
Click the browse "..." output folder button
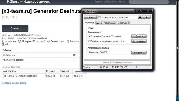(x=134, y=36)
